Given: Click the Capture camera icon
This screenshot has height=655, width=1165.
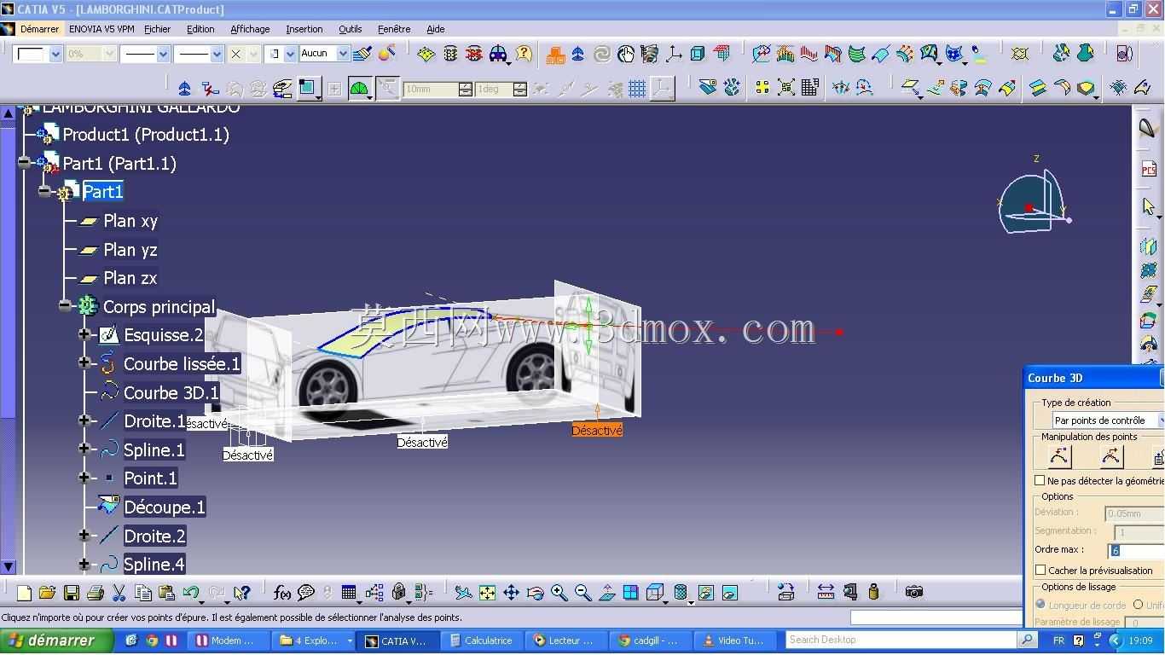Looking at the screenshot, I should click(914, 592).
